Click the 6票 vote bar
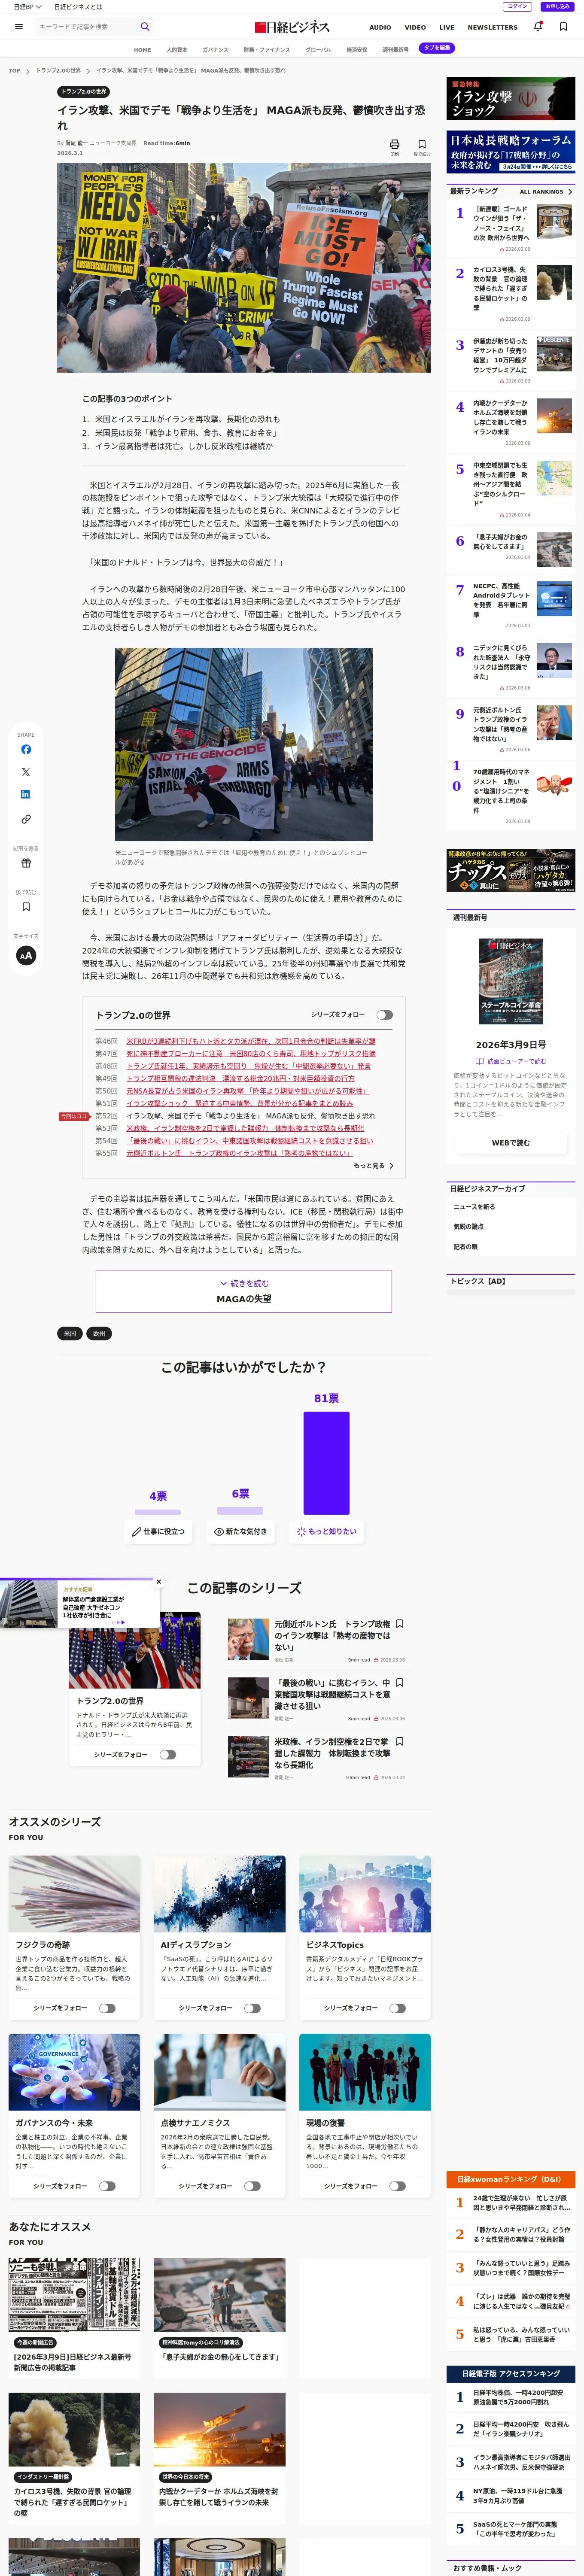Viewport: 584px width, 2576px height. (241, 1510)
